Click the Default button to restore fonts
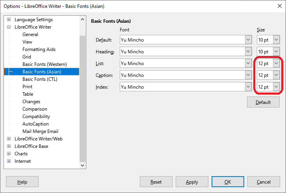Viewport: 286px width, 193px height. point(263,102)
